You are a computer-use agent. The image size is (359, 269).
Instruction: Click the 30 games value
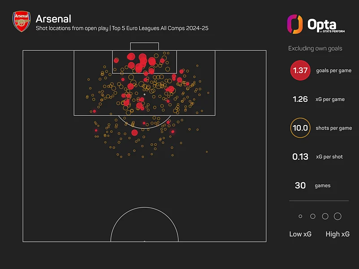[300, 185]
